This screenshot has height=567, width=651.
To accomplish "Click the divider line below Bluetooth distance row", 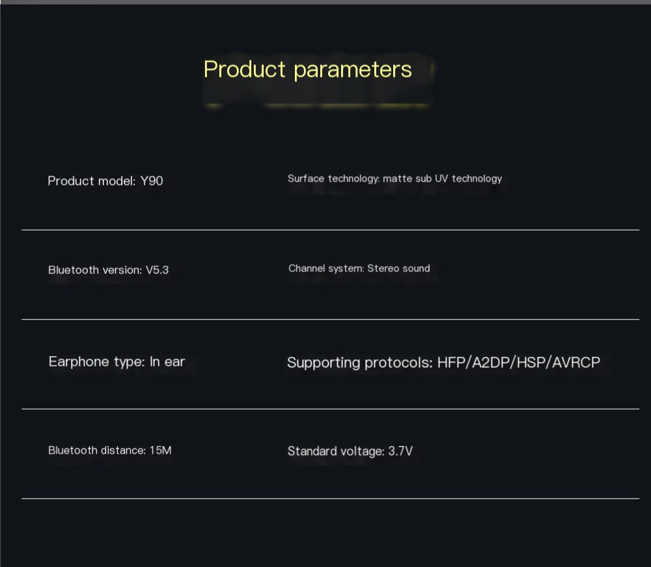I will pyautogui.click(x=330, y=499).
